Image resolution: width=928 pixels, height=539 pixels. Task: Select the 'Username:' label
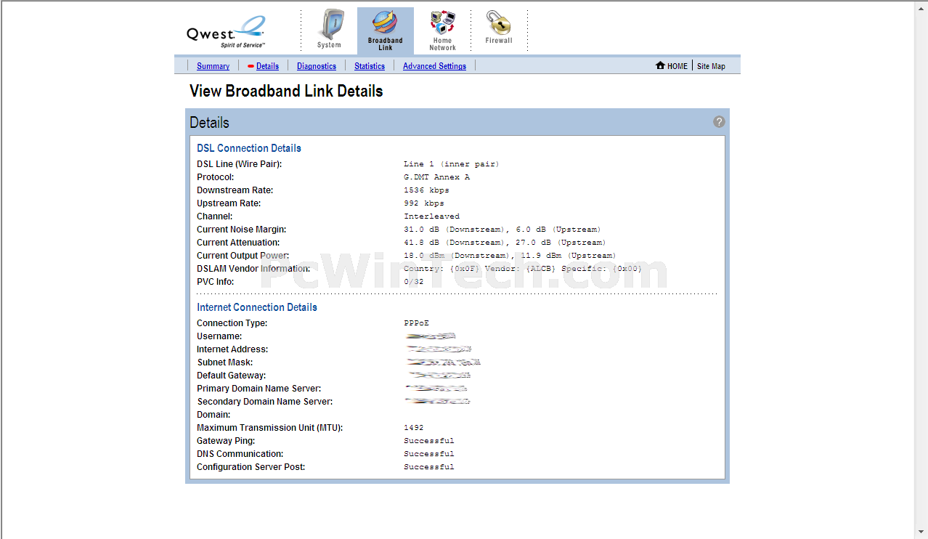click(x=219, y=336)
